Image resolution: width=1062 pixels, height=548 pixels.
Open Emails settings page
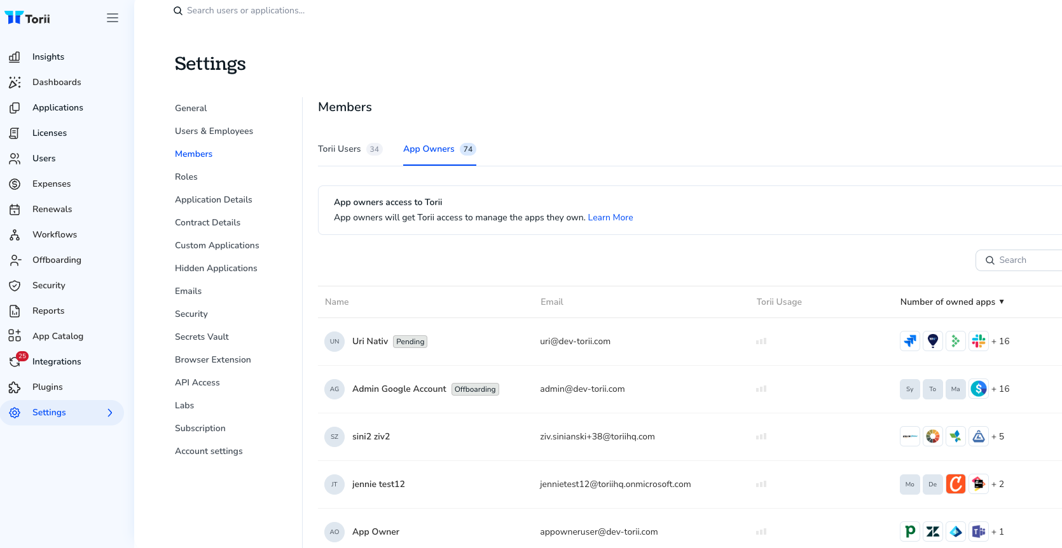188,291
